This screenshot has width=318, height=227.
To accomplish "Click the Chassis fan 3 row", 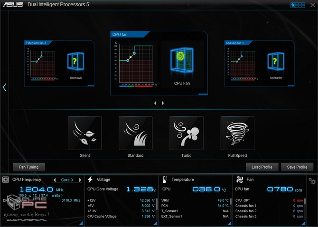I will [269, 217].
